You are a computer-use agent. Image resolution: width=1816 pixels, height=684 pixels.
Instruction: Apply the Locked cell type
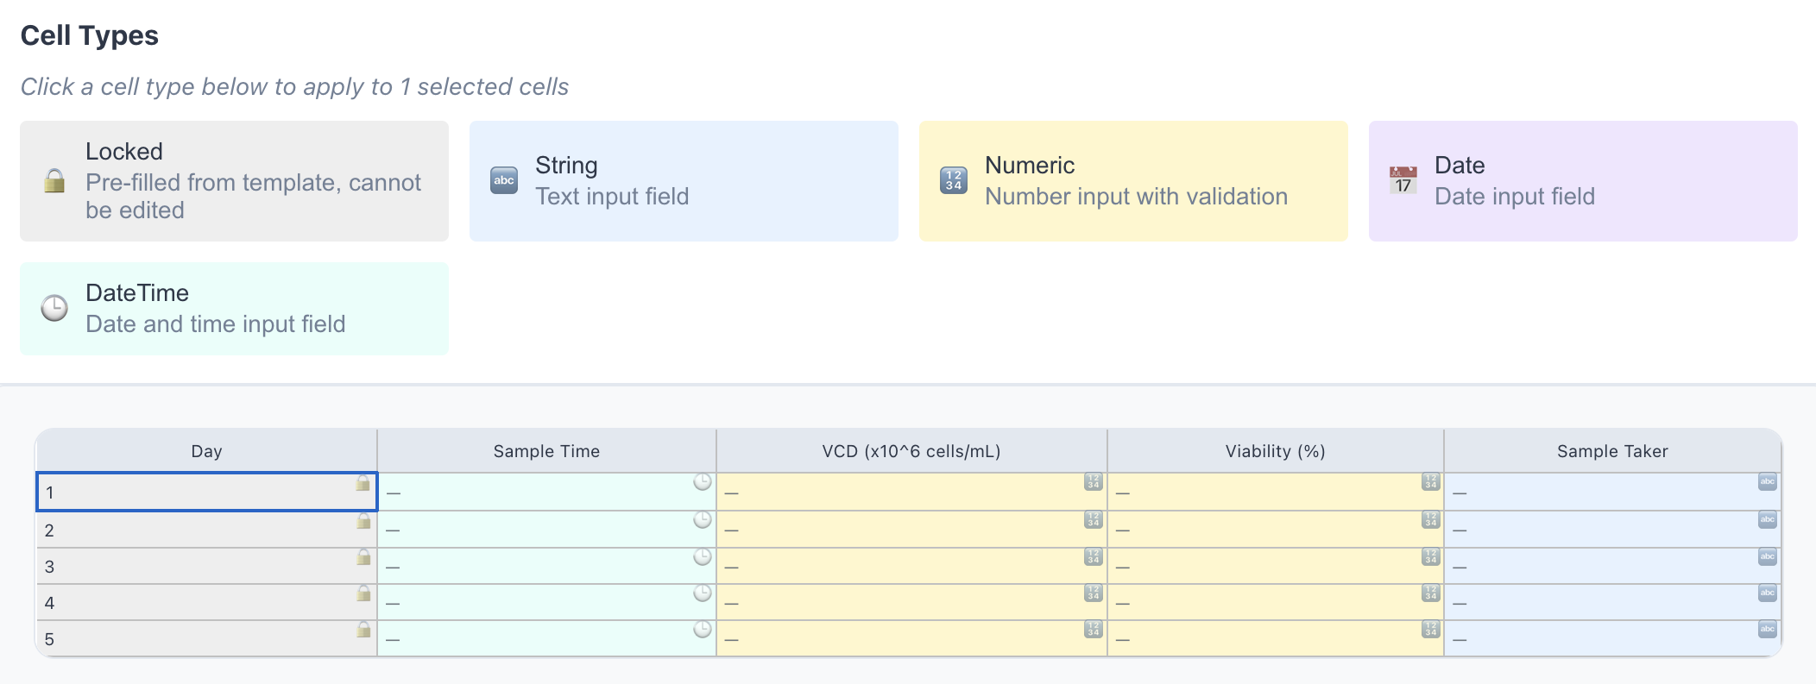click(234, 181)
